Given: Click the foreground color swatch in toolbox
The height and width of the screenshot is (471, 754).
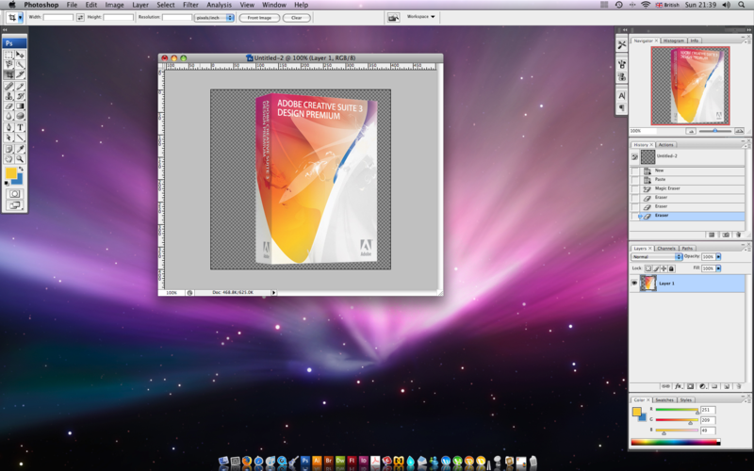Looking at the screenshot, I should 10,173.
